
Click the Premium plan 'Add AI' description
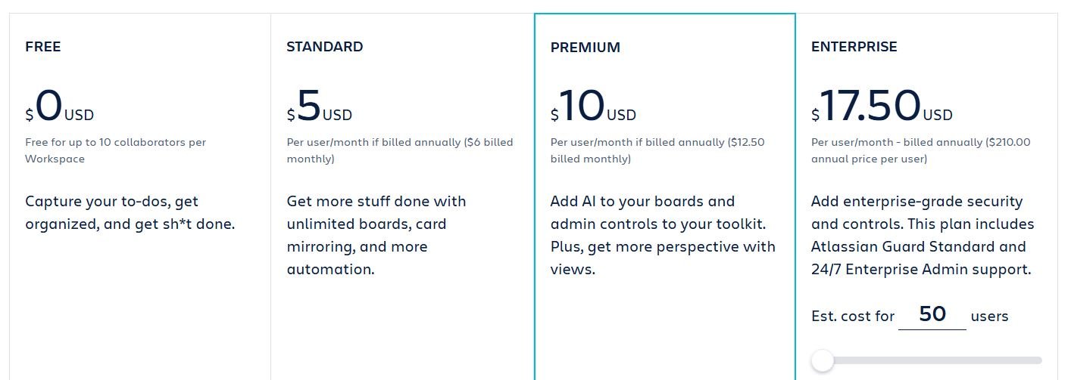pyautogui.click(x=663, y=236)
